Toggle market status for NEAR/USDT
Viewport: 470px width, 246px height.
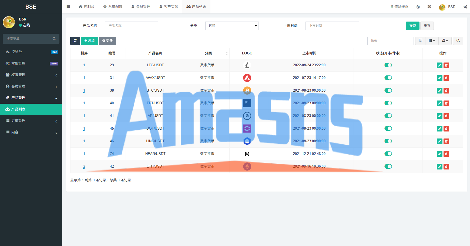coord(388,154)
